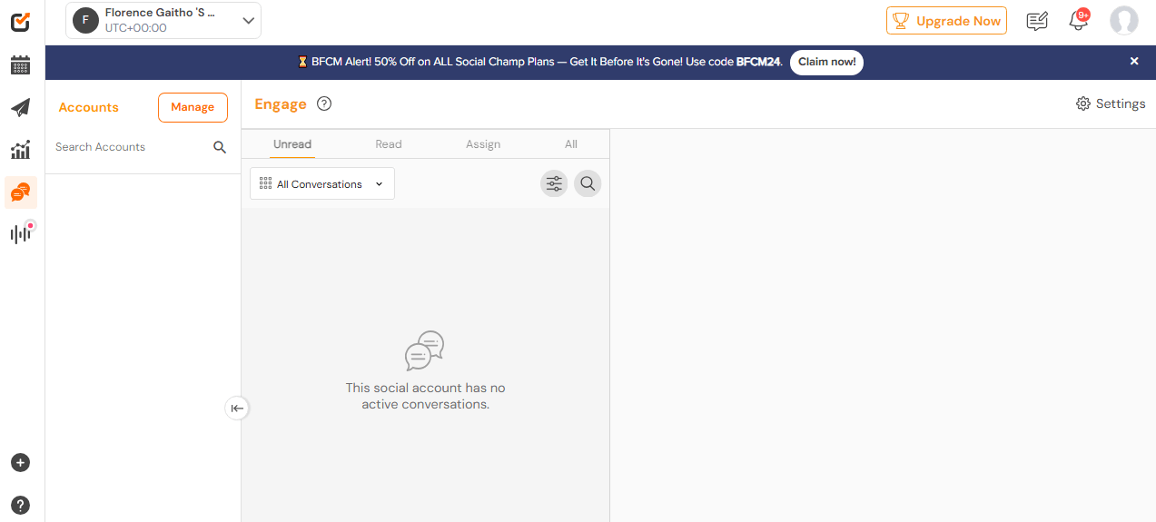Screen dimensions: 1156x522
Task: Switch to the Unread tab
Action: pos(292,144)
